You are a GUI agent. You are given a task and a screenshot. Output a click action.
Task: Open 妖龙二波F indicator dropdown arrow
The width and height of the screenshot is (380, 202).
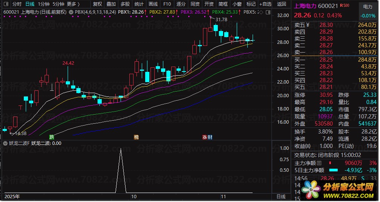pyautogui.click(x=5, y=143)
